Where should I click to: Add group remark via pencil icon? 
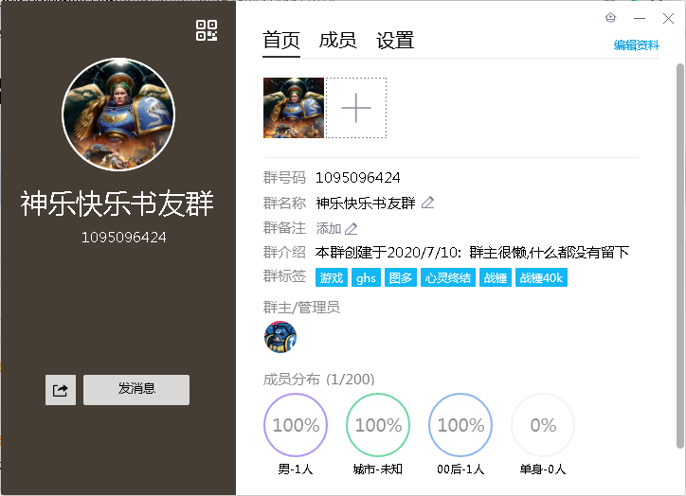click(x=351, y=228)
